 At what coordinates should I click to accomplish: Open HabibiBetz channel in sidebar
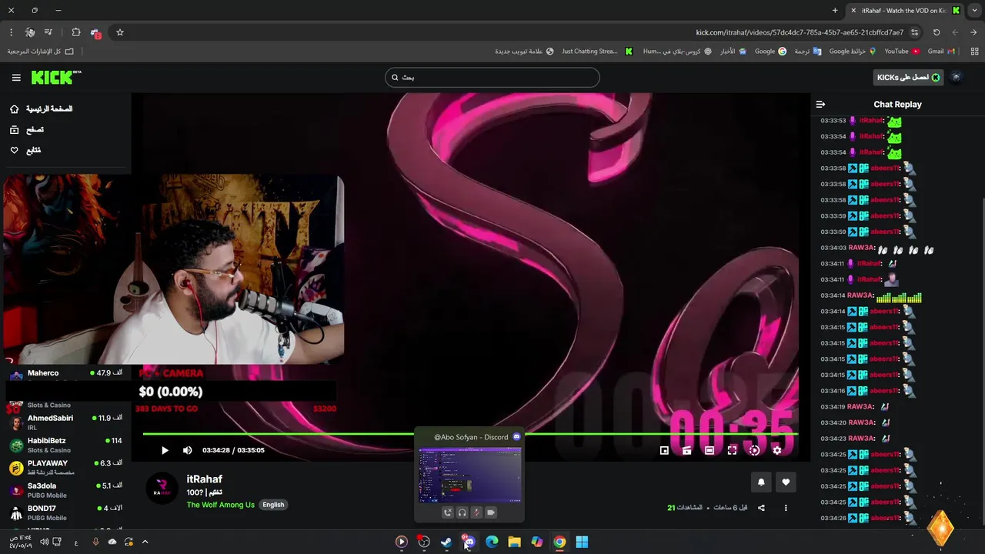coord(66,445)
